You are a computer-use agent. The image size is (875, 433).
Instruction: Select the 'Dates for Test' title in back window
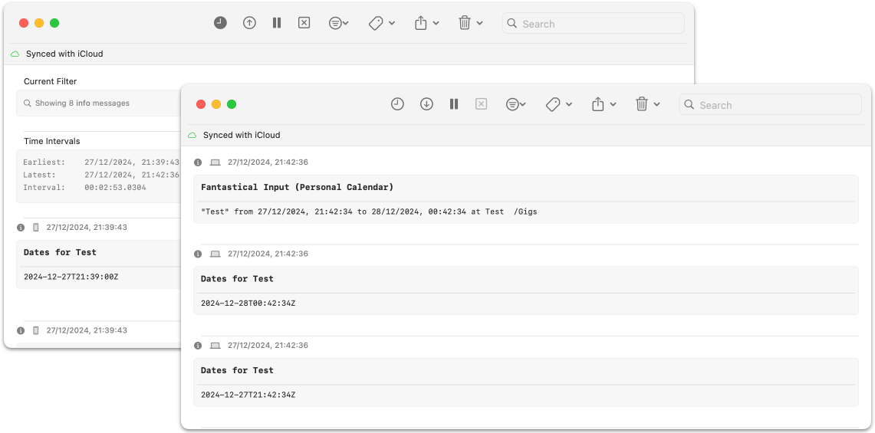(x=60, y=252)
